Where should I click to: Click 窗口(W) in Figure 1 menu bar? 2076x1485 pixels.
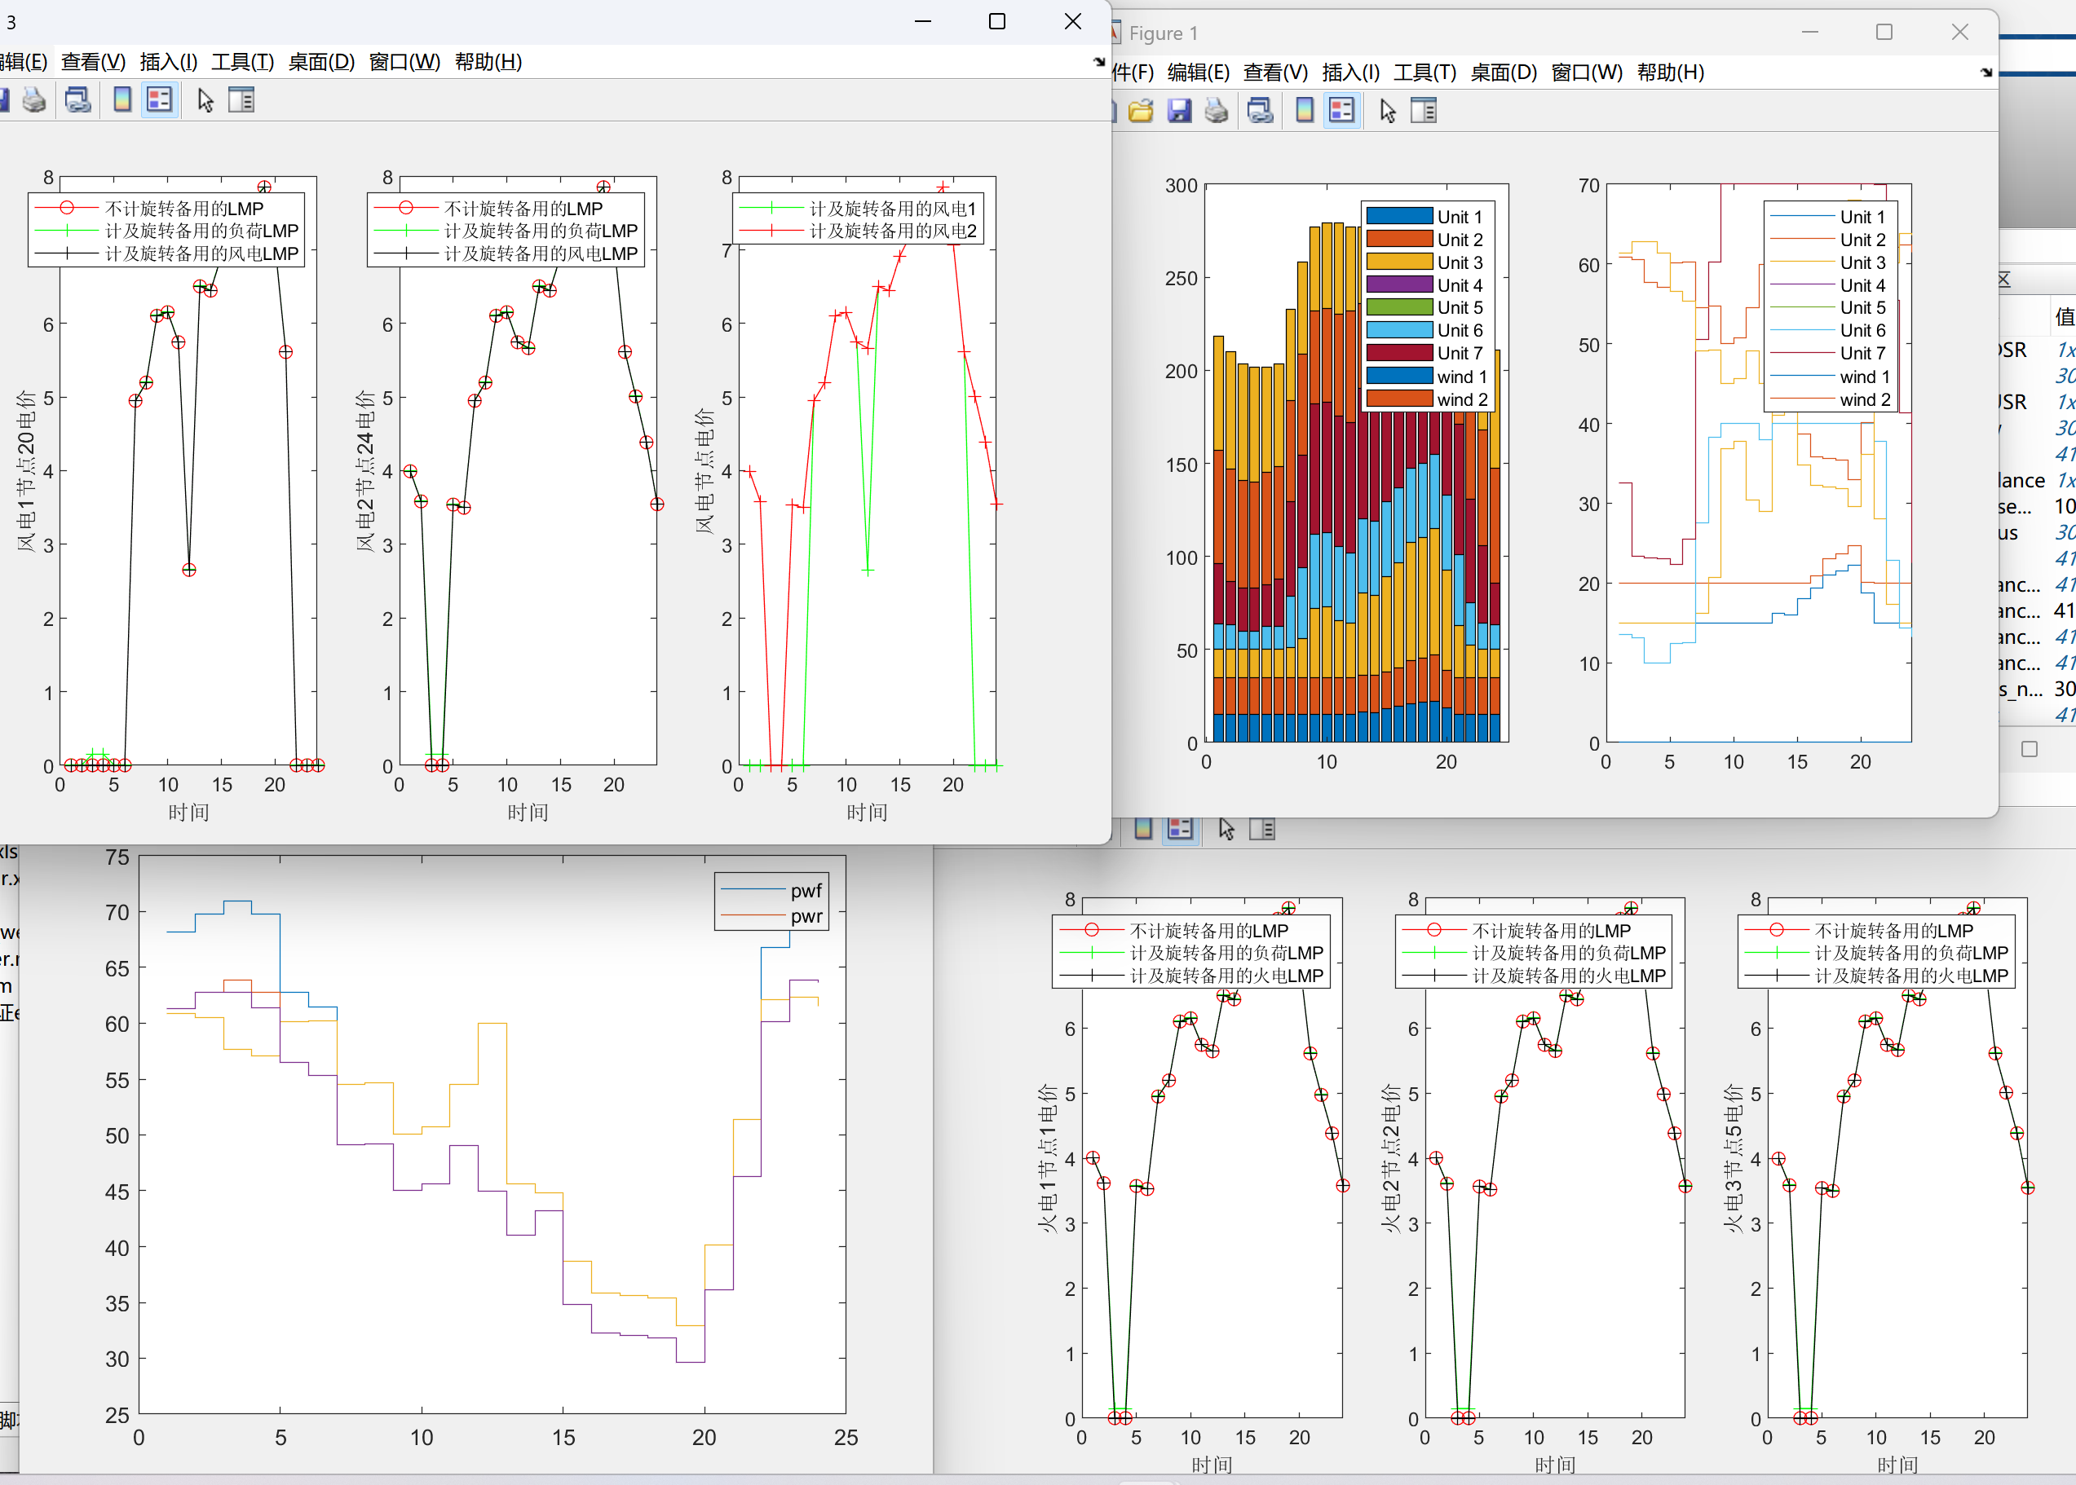point(1587,73)
